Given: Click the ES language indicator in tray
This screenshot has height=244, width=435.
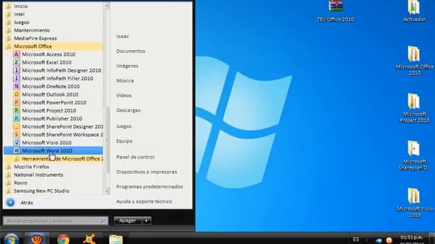Looking at the screenshot, I should click(356, 239).
